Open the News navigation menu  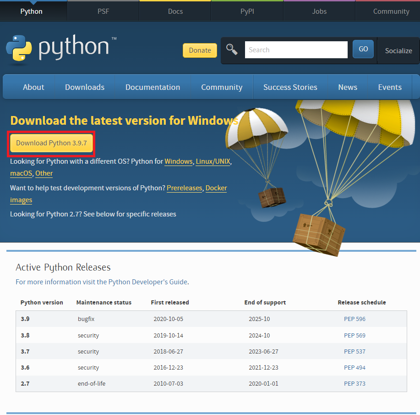[x=348, y=87]
